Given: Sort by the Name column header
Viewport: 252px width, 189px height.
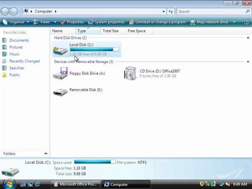Looking at the screenshot, I should (63, 31).
